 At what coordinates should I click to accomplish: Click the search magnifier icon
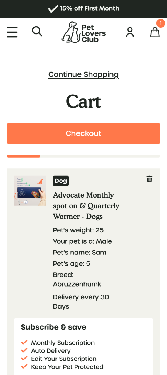[37, 31]
